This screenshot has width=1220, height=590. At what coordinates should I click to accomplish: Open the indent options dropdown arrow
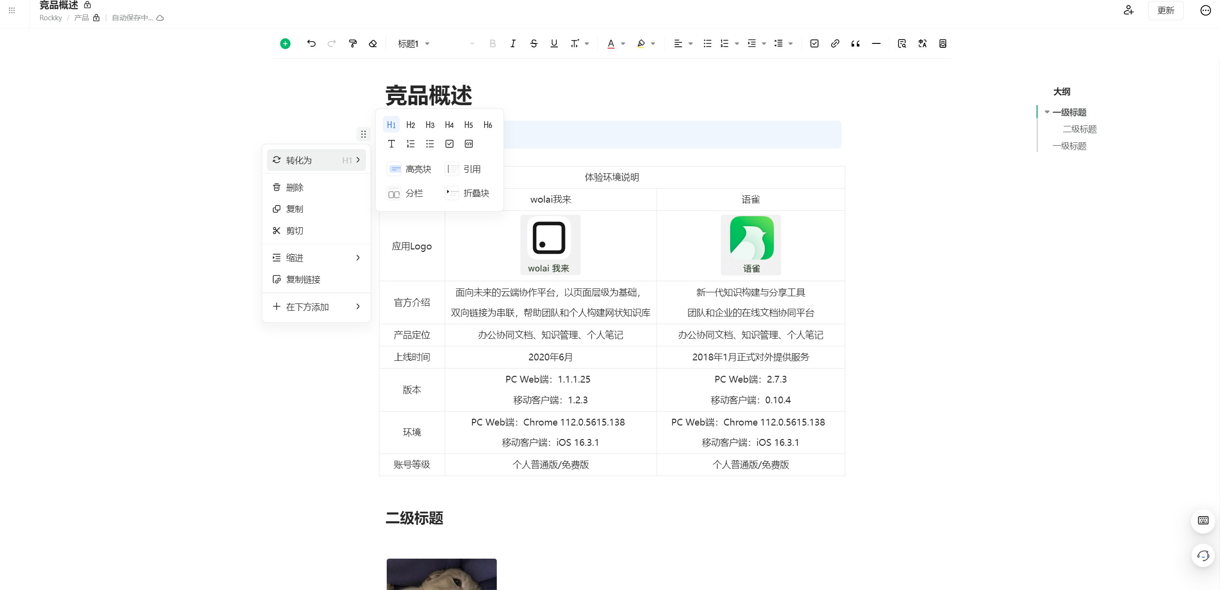click(x=764, y=44)
